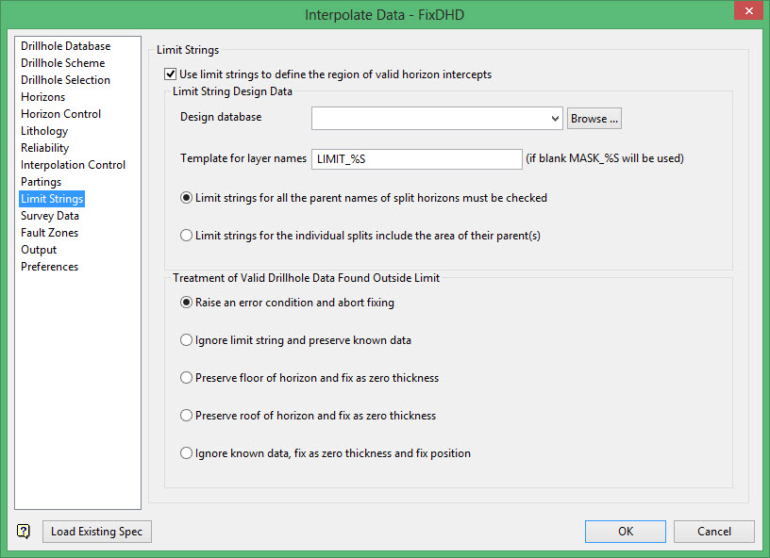Switch to the Horizons page
The height and width of the screenshot is (558, 770).
(x=43, y=97)
